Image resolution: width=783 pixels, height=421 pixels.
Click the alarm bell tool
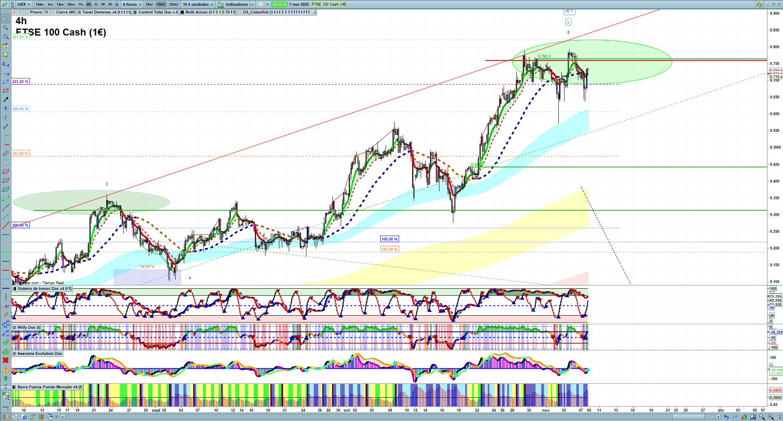[6, 55]
